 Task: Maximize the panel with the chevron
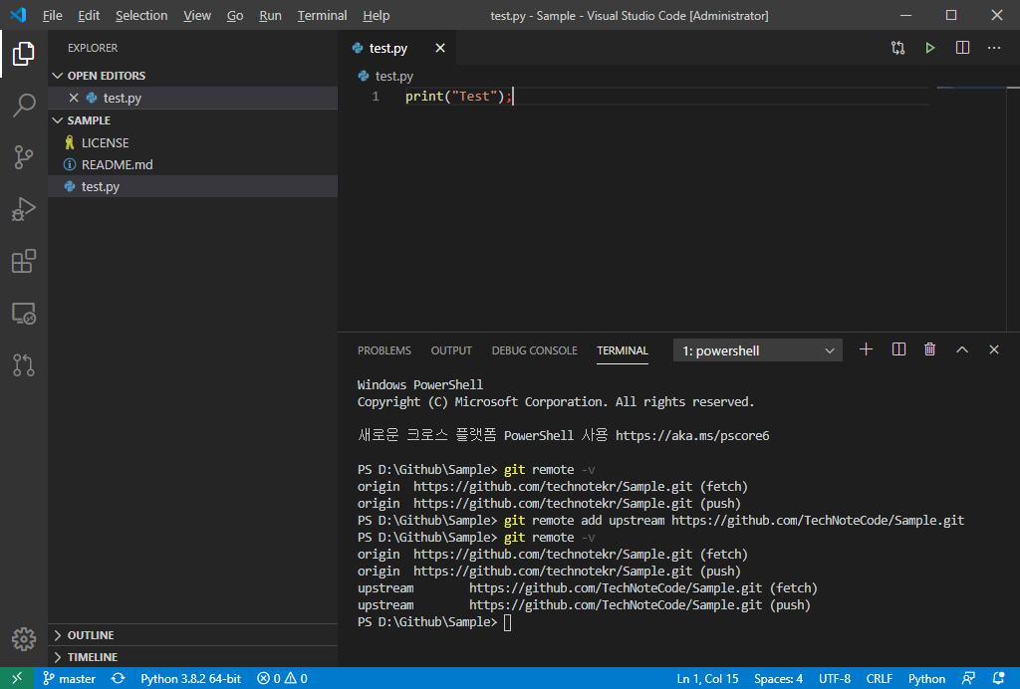pyautogui.click(x=961, y=349)
